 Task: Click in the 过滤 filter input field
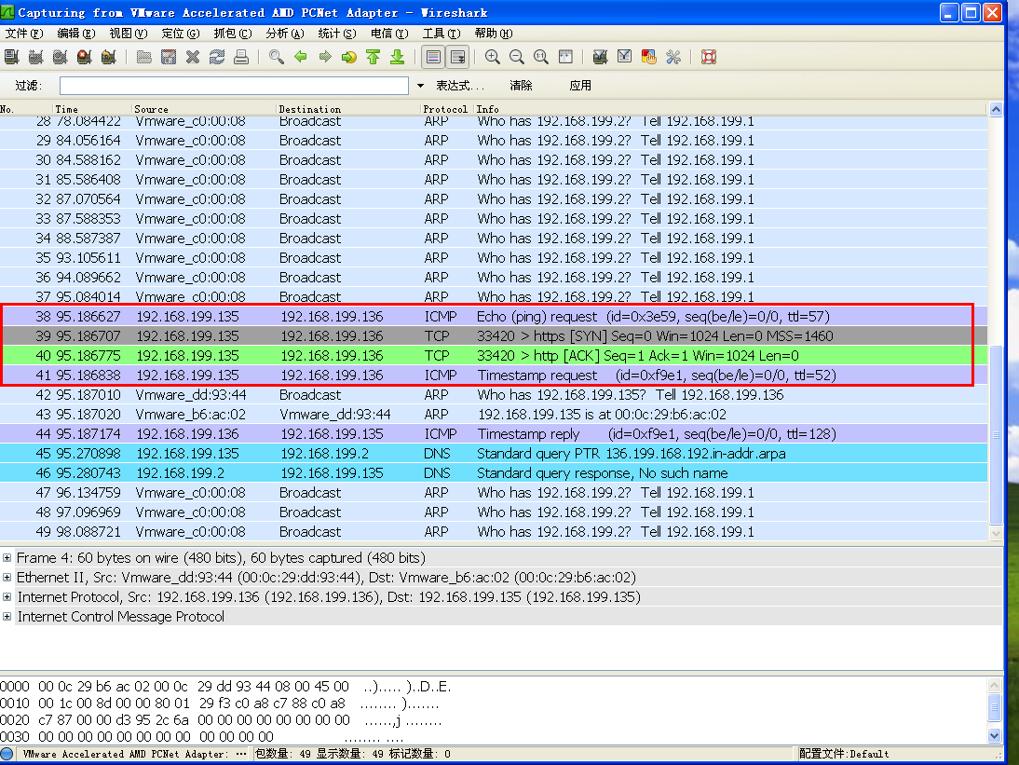(234, 86)
